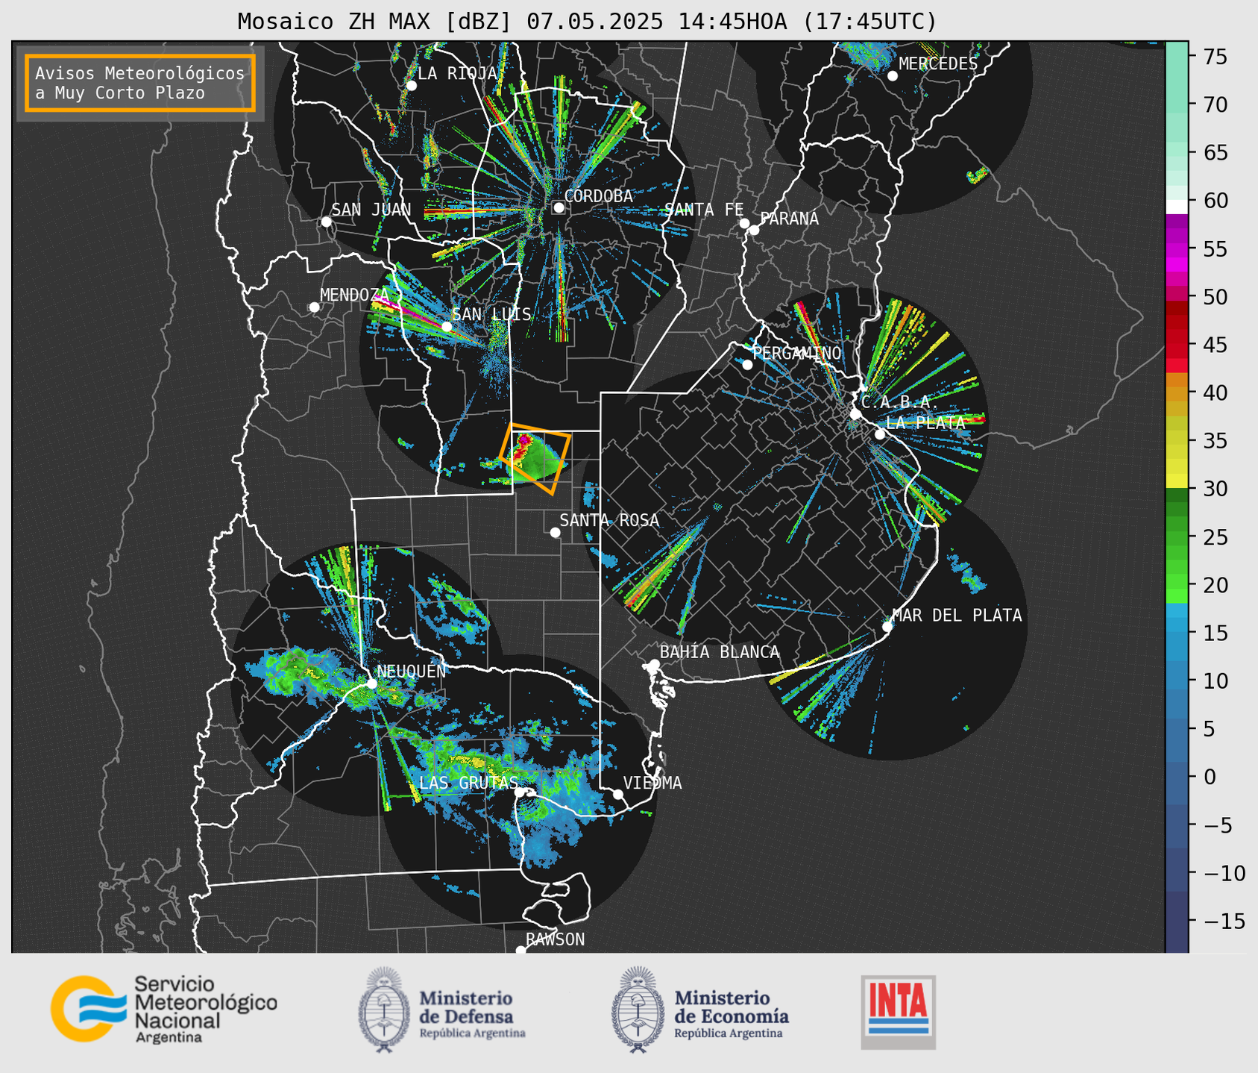Click the SAN LUIS city marker dot
The image size is (1258, 1073).
point(447,327)
